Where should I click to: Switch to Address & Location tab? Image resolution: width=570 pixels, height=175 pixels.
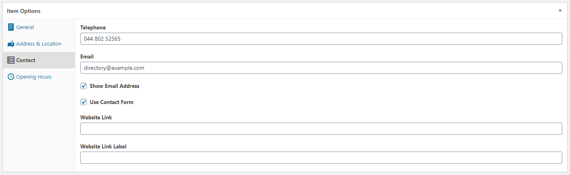[x=39, y=44]
